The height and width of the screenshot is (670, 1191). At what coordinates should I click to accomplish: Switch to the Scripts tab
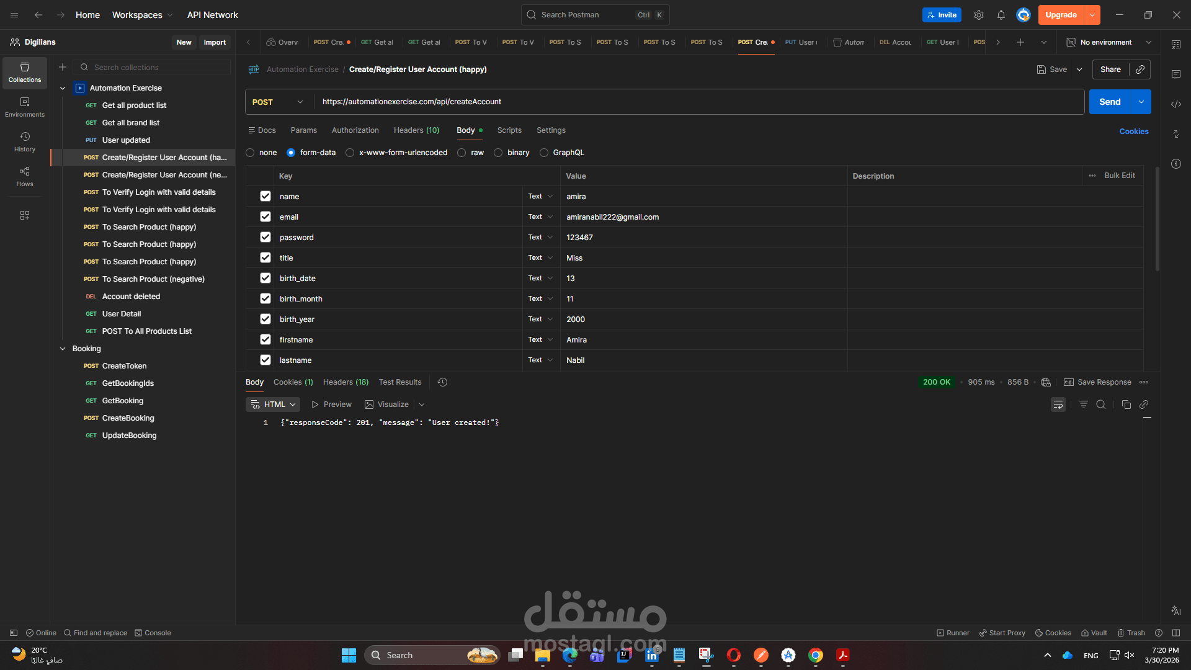(509, 130)
